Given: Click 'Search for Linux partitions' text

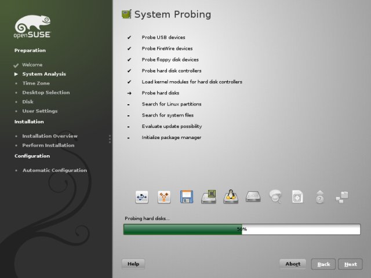Looking at the screenshot, I should click(x=172, y=104).
